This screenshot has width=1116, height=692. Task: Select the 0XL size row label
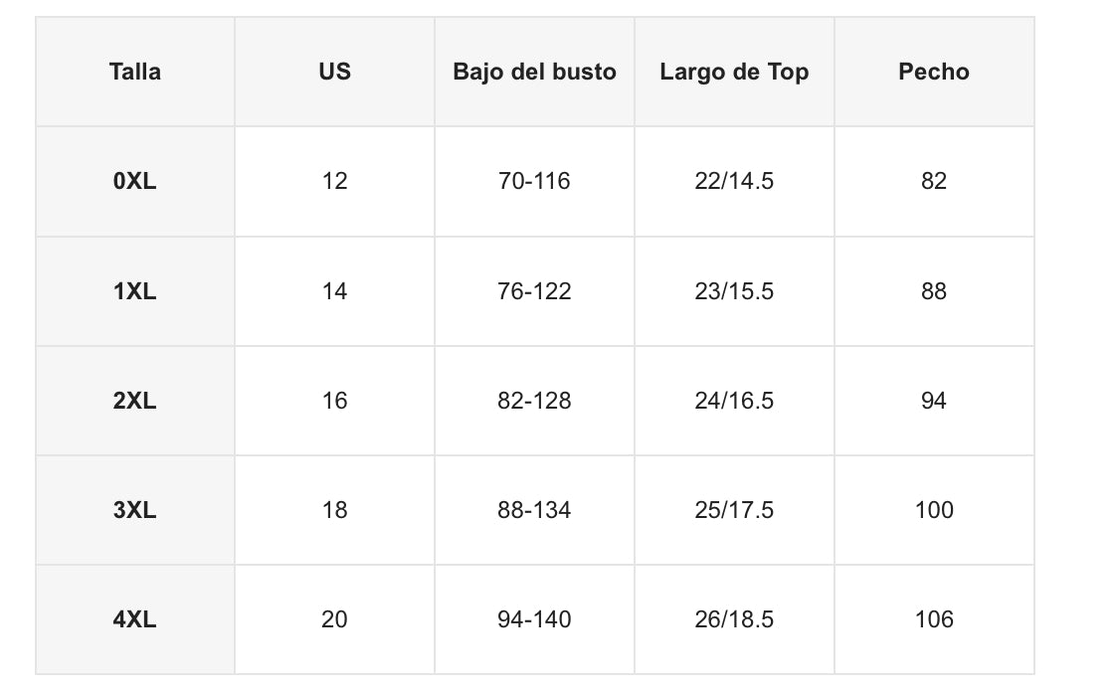click(135, 181)
